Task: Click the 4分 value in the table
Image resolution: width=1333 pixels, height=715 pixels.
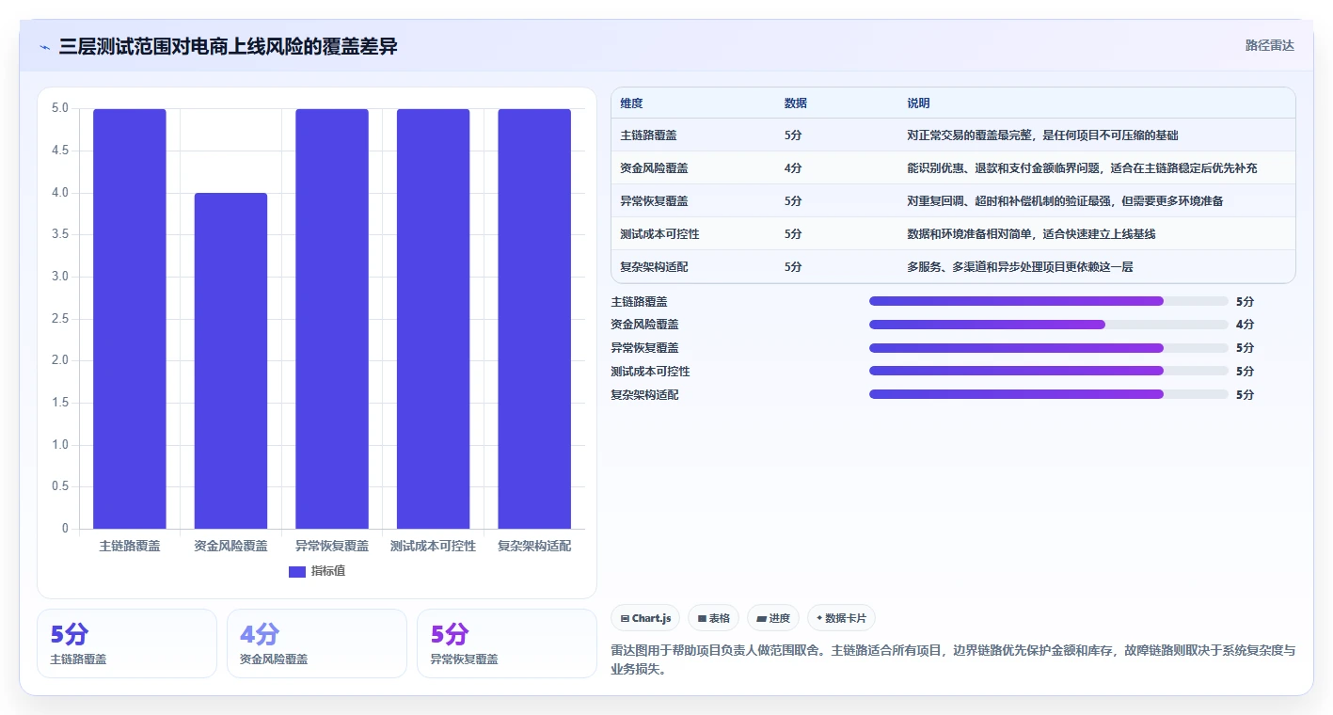Action: point(793,168)
